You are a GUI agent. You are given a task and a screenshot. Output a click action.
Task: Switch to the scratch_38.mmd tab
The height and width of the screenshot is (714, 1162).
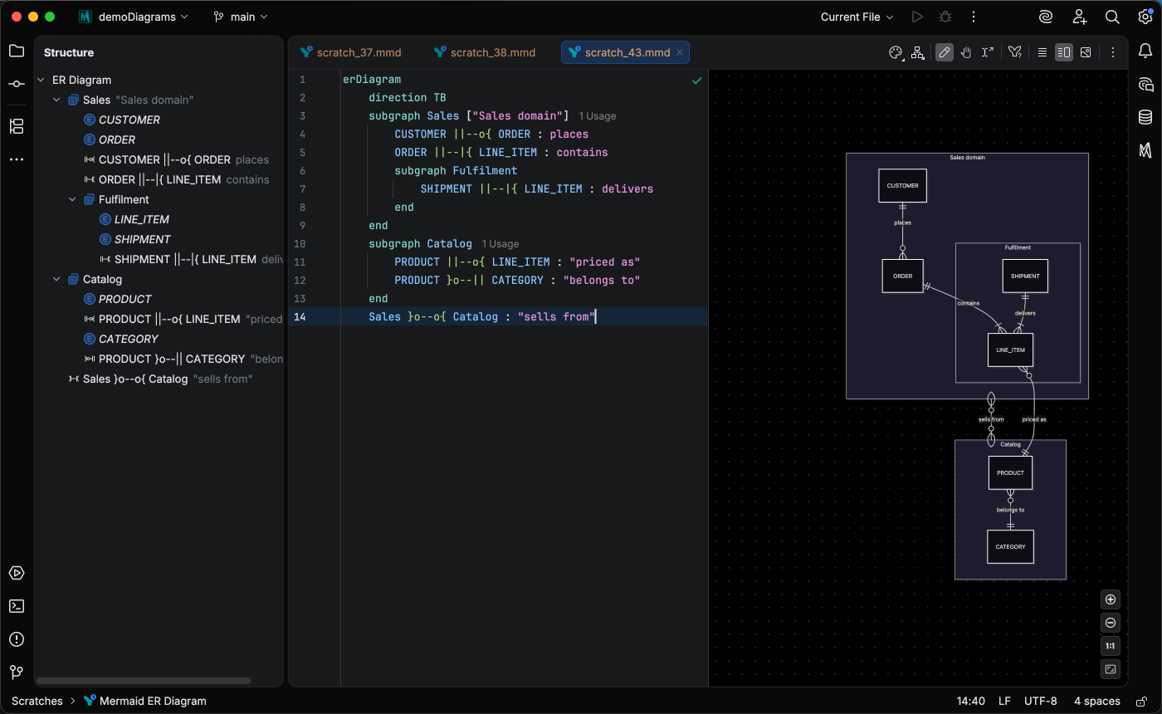485,52
